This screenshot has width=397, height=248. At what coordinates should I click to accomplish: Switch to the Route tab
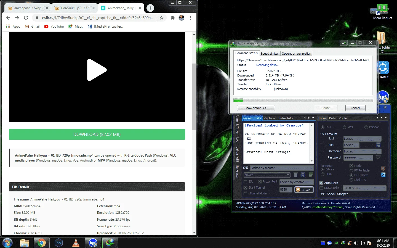point(343,118)
